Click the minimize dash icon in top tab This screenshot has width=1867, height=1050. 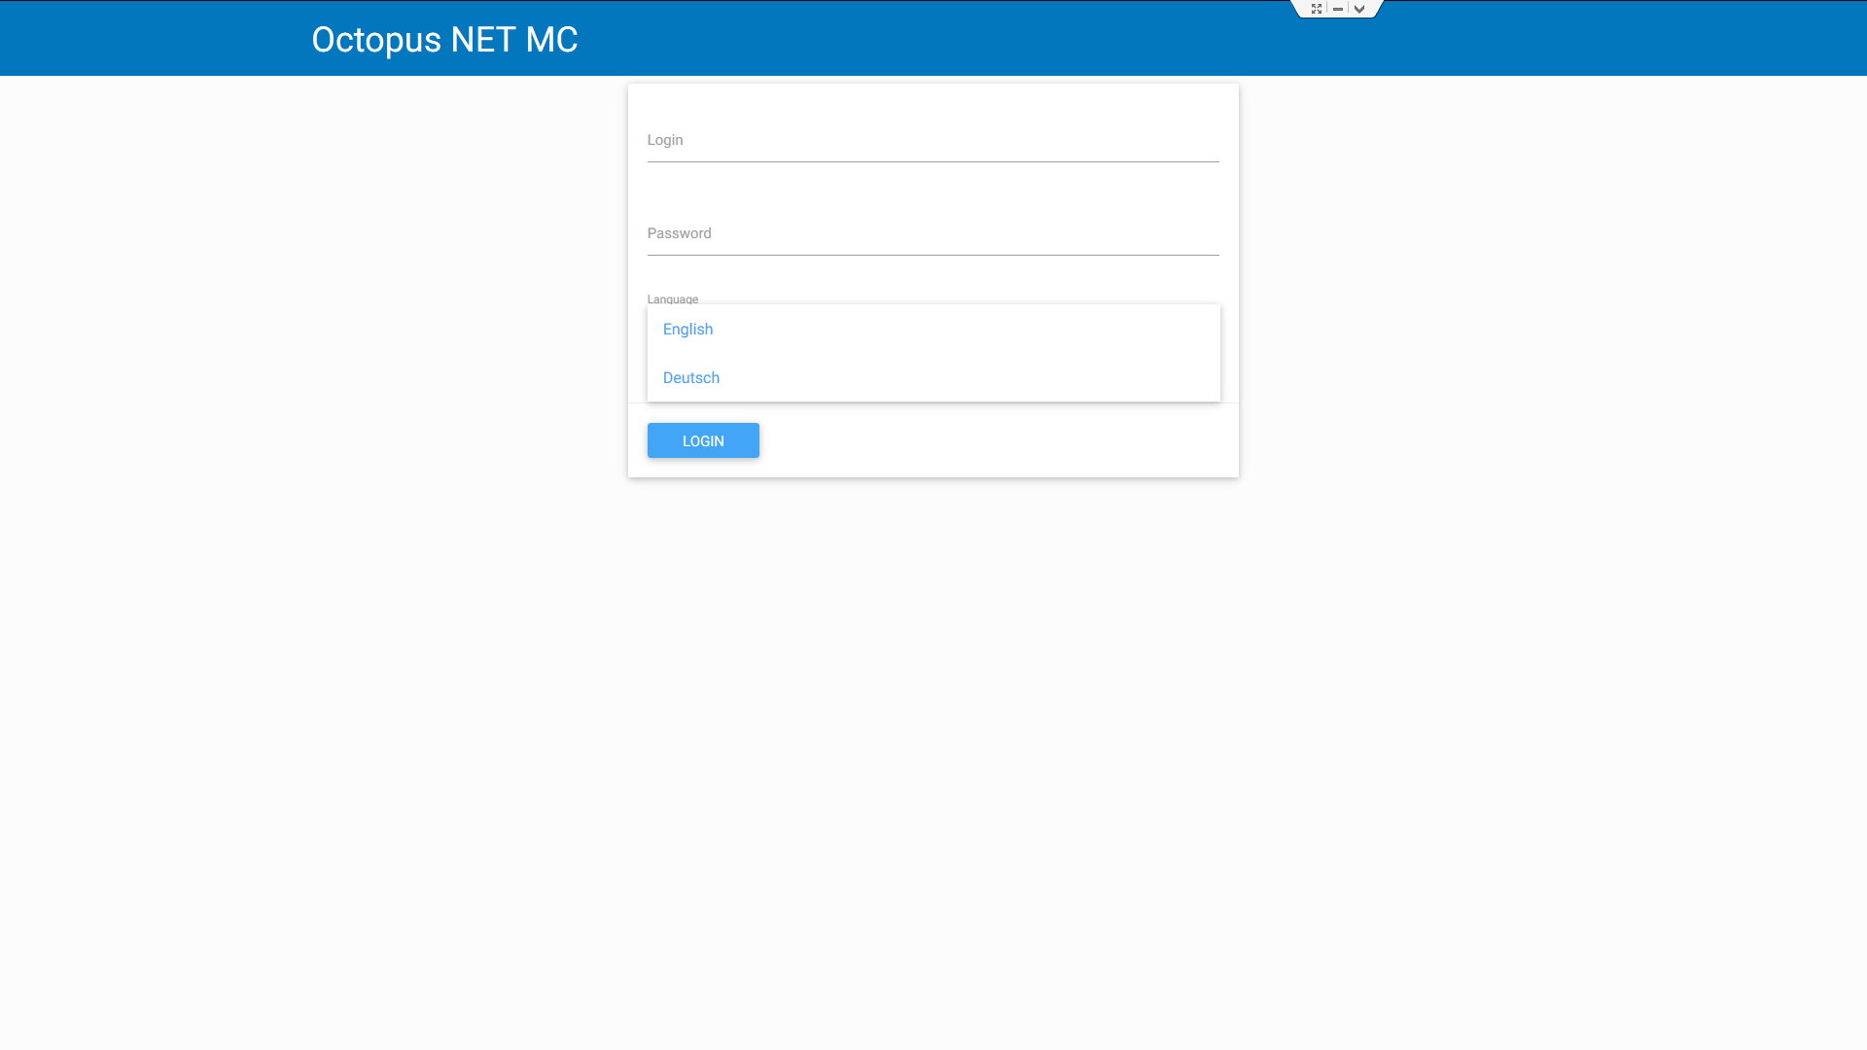tap(1338, 9)
